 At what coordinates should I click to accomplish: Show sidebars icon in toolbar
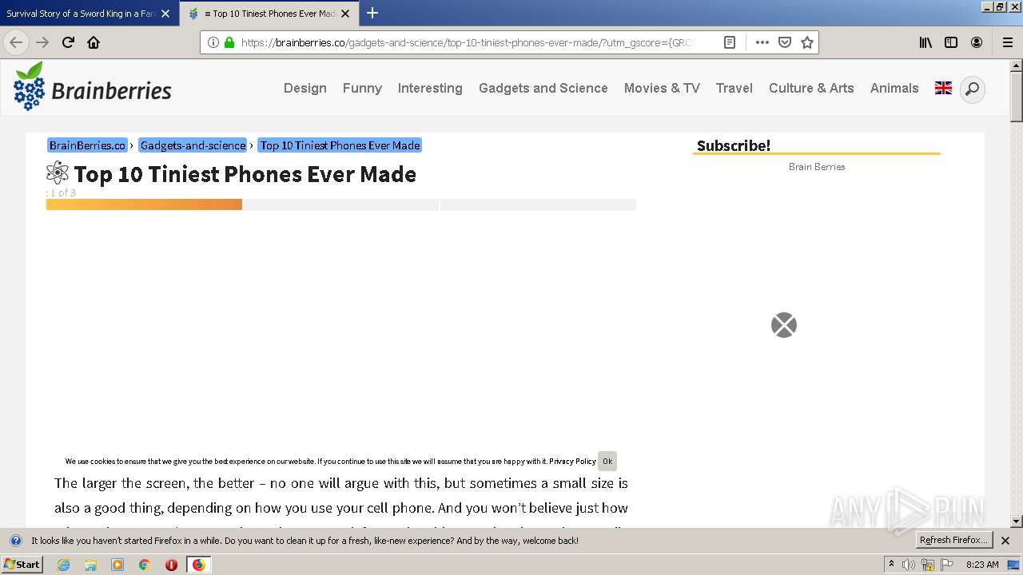(951, 42)
